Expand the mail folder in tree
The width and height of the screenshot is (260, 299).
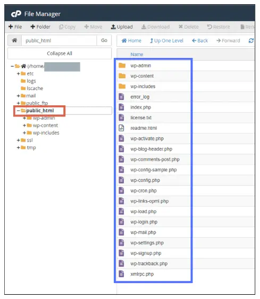(x=18, y=96)
